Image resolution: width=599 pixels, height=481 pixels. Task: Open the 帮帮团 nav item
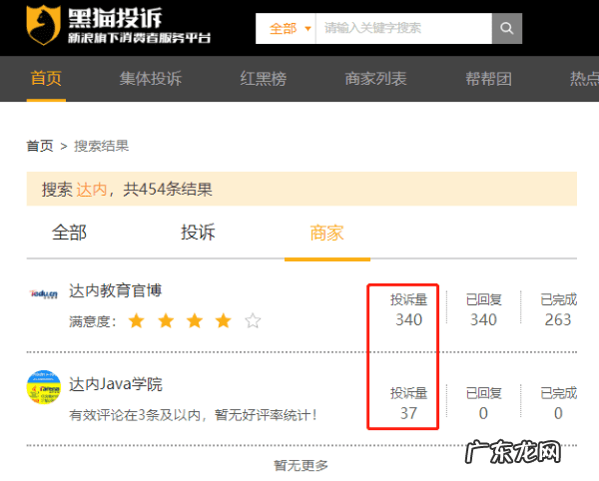tap(488, 79)
